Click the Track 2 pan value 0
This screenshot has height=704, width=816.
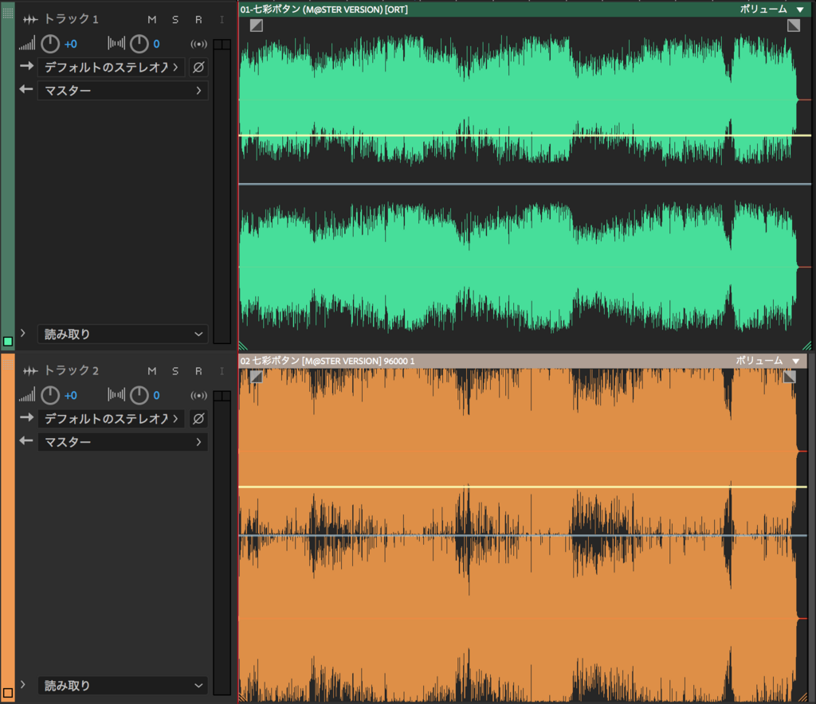156,396
